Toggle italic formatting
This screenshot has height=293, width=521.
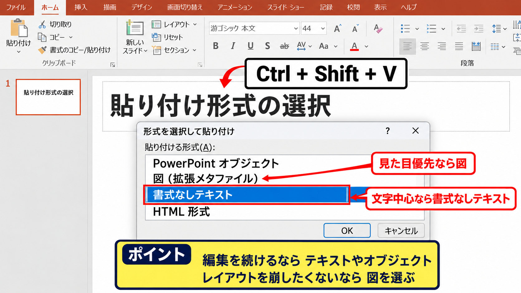233,46
